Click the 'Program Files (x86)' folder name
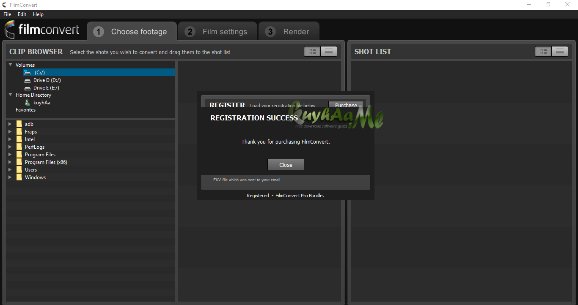The height and width of the screenshot is (305, 578). (x=46, y=162)
